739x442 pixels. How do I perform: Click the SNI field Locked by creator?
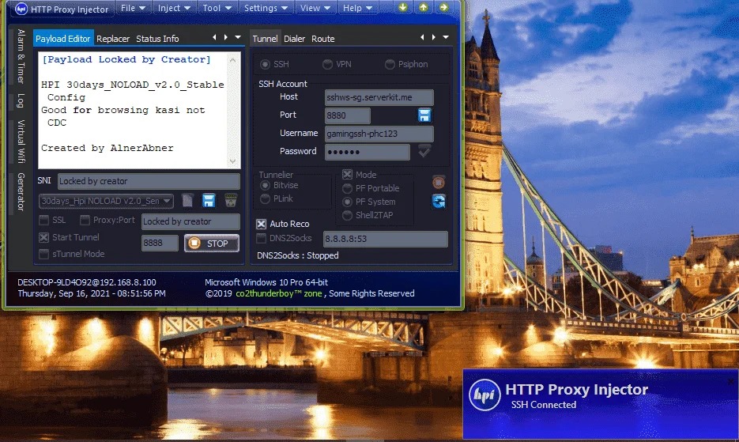click(x=149, y=181)
